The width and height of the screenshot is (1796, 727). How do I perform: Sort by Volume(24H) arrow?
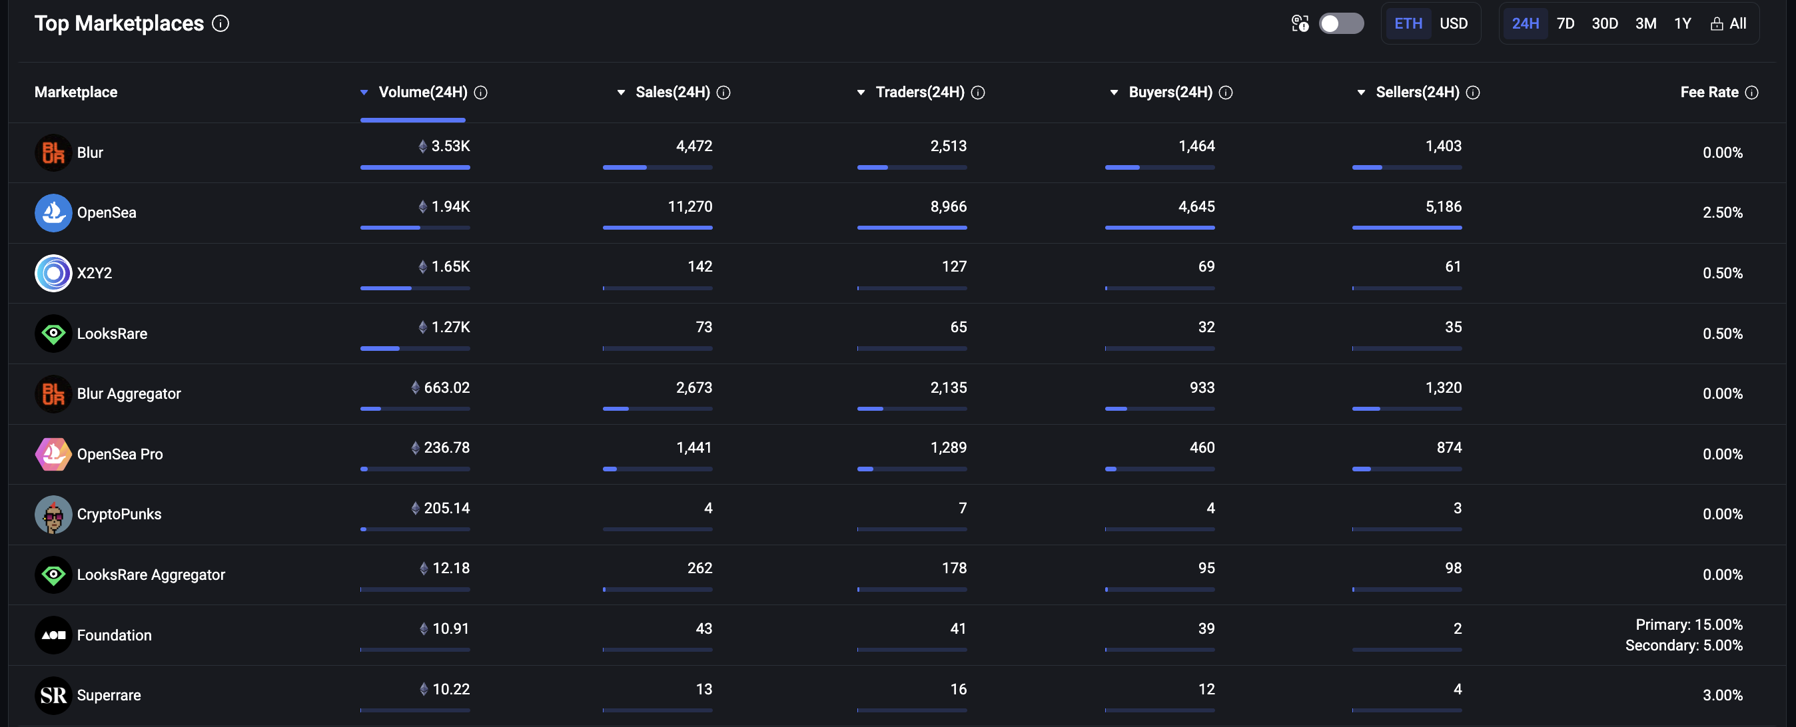pos(364,93)
